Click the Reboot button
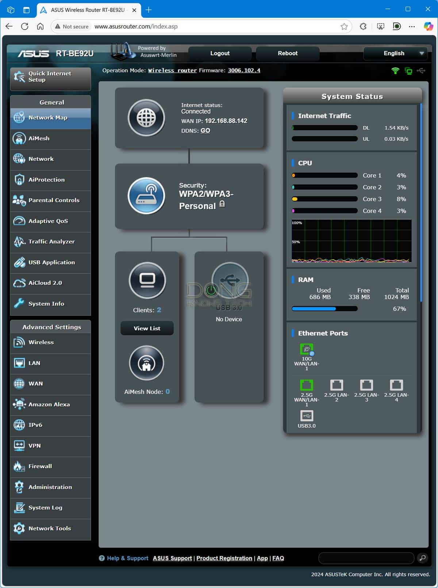438x588 pixels. [288, 53]
